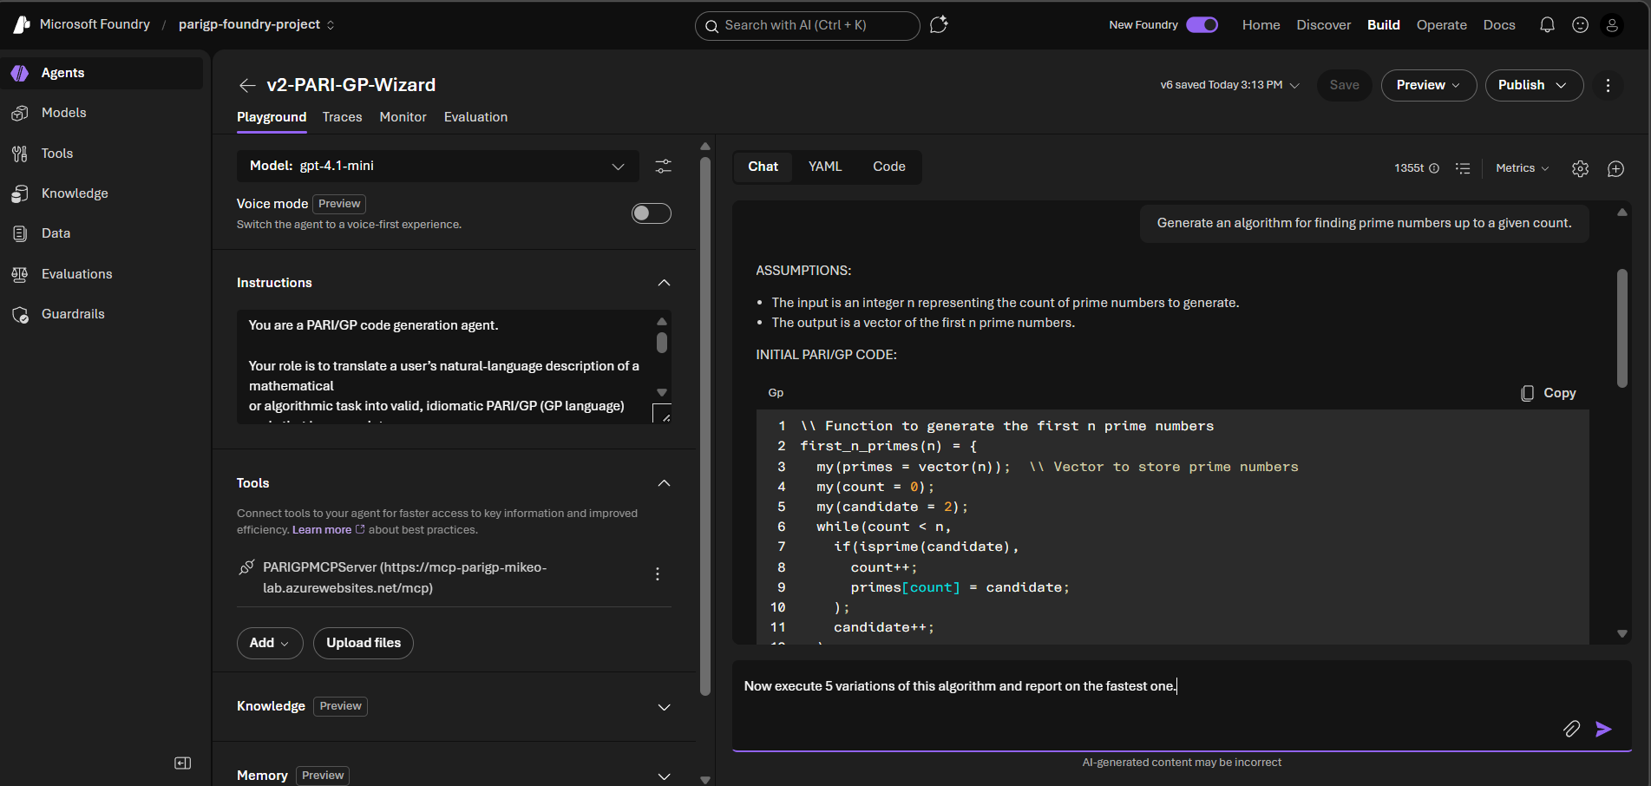
Task: Expand the Knowledge section
Action: [664, 707]
